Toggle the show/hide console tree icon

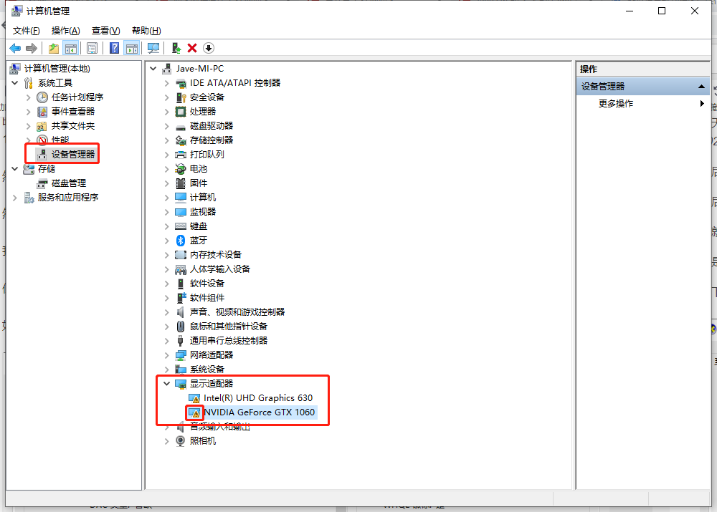[x=71, y=48]
